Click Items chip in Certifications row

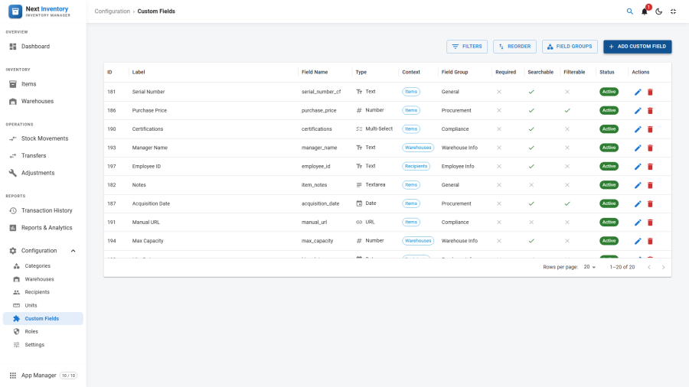click(x=411, y=129)
